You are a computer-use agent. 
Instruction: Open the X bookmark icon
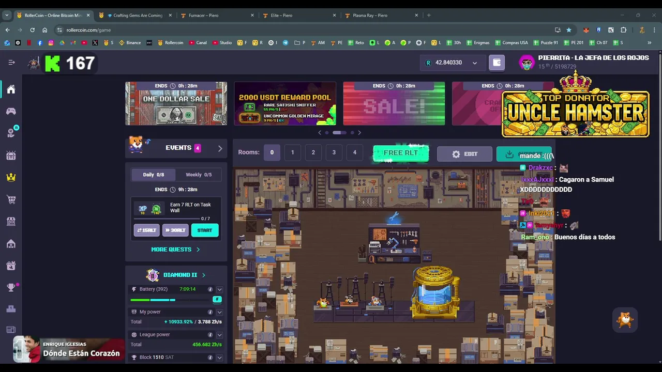click(x=95, y=43)
